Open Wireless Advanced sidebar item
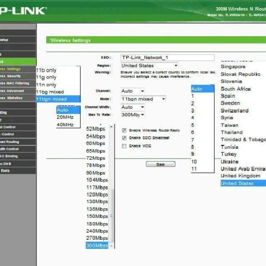The height and width of the screenshot is (266, 266). coord(18,91)
